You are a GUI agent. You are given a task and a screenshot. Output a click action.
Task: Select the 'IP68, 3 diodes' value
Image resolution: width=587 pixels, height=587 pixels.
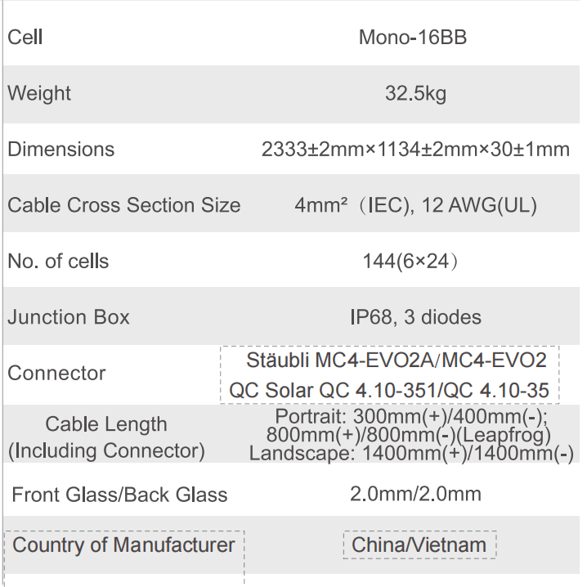[415, 317]
